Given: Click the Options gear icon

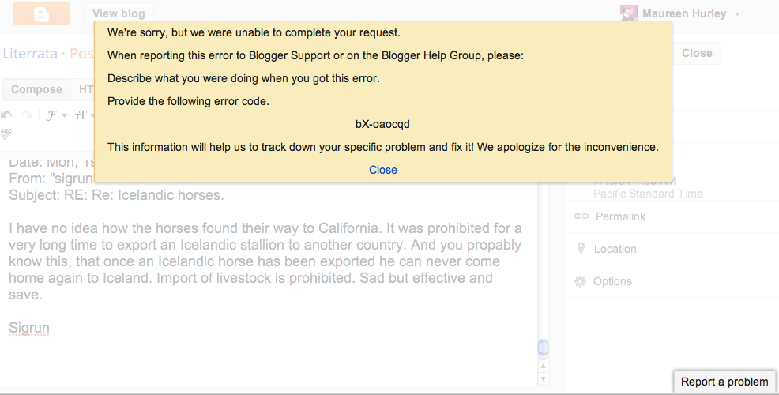Looking at the screenshot, I should [580, 281].
